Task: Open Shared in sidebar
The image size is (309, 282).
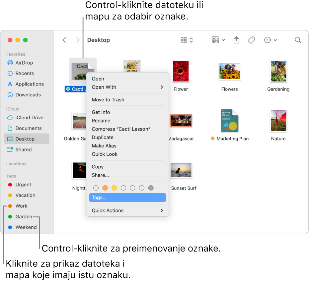Action: pos(27,149)
